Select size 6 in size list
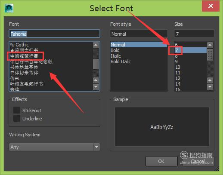 coord(190,45)
